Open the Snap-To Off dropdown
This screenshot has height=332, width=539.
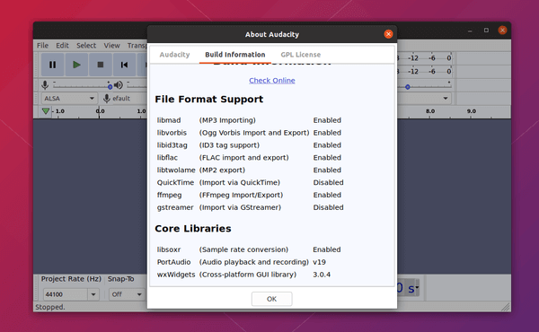coord(127,294)
